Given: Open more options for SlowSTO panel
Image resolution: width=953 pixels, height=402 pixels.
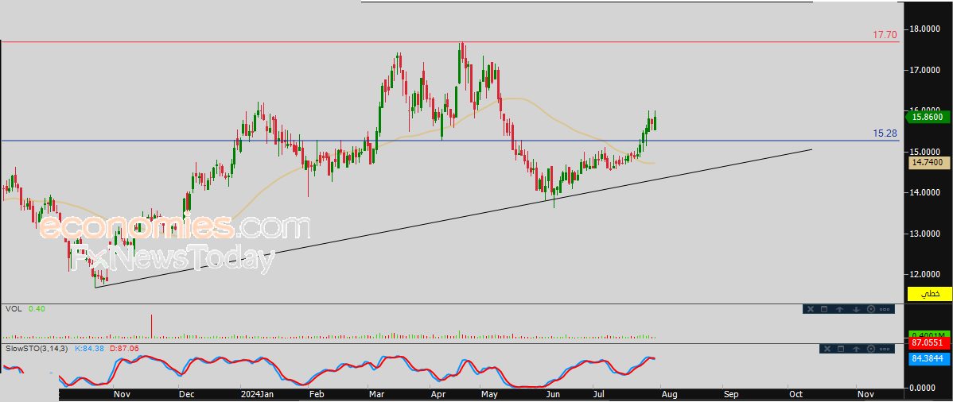Looking at the screenshot, I should [885, 349].
